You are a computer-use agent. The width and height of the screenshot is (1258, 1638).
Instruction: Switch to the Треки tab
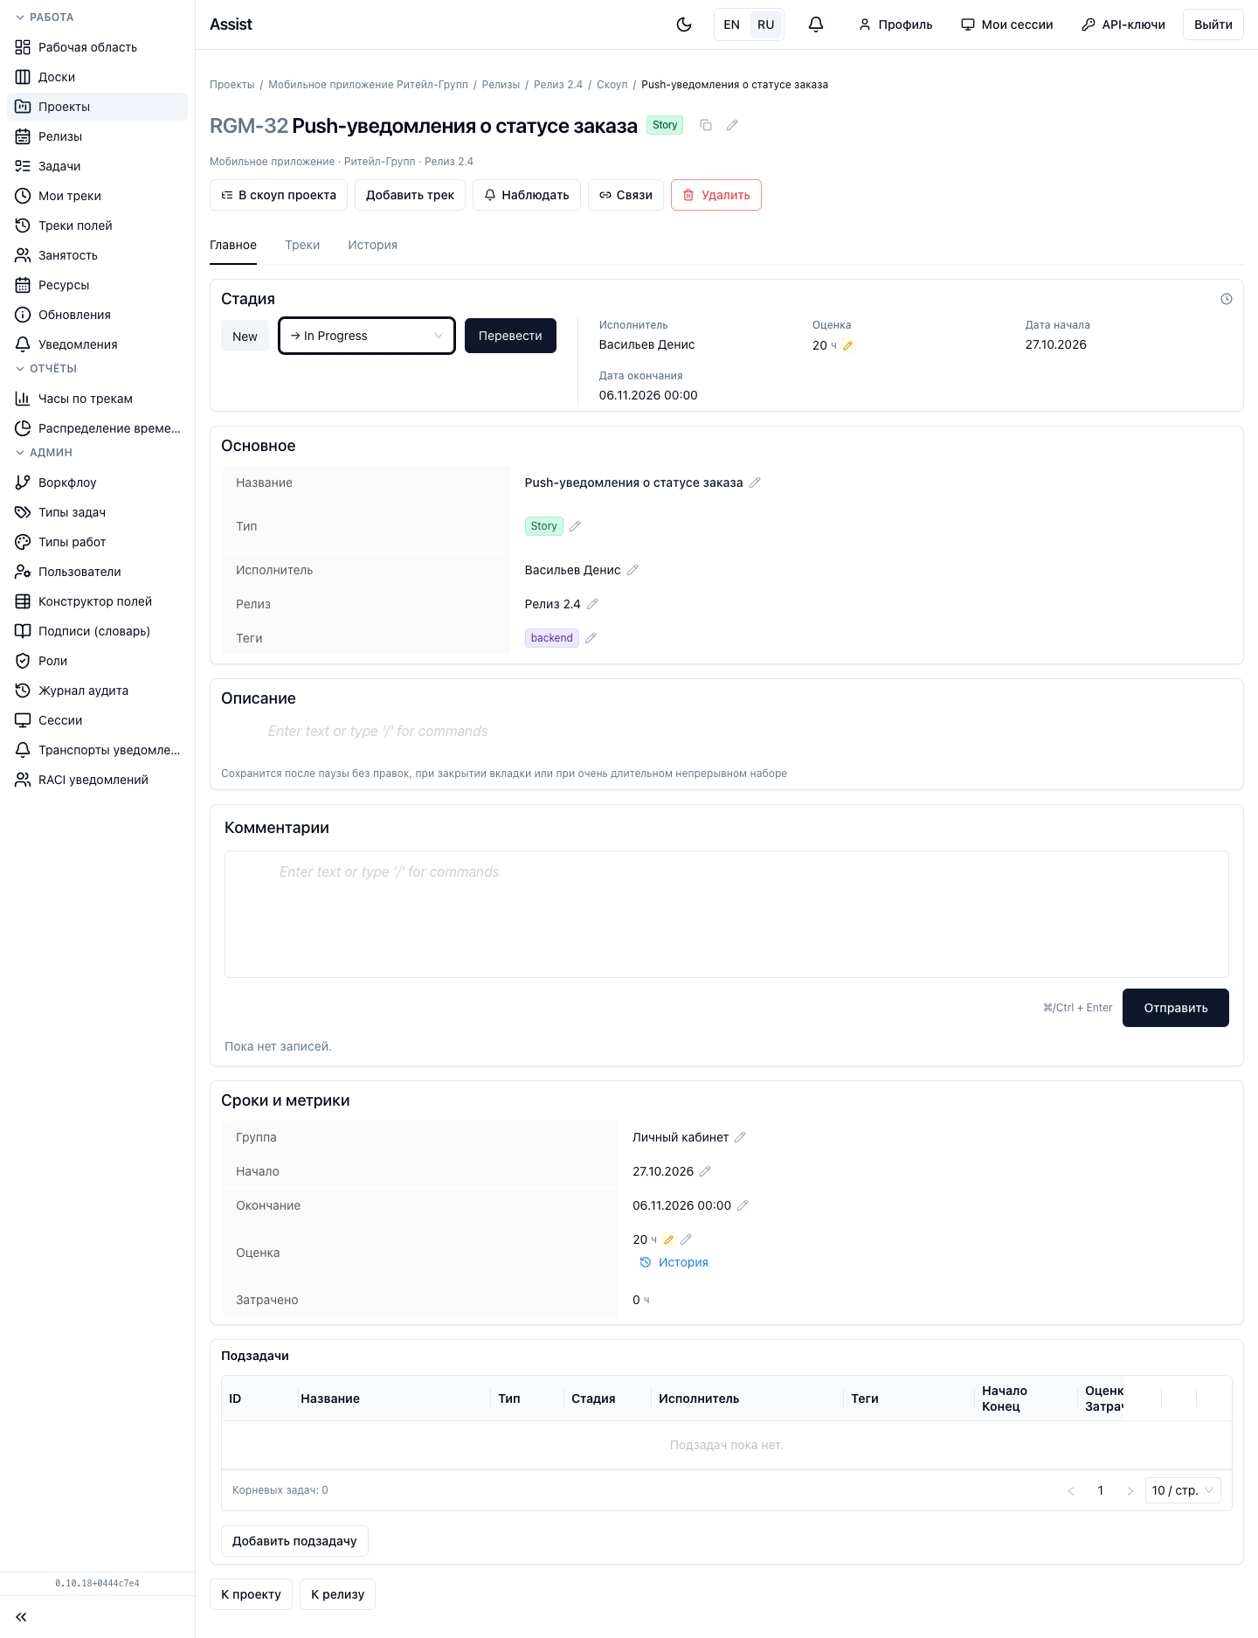point(302,245)
